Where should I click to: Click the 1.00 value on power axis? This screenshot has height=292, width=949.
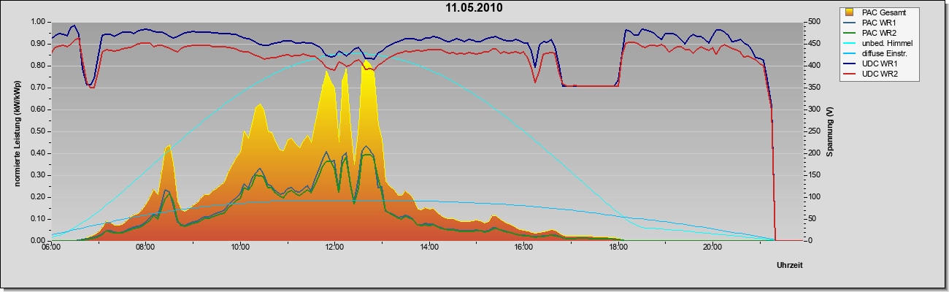38,22
